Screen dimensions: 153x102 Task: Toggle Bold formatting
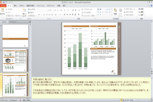coord(39,15)
